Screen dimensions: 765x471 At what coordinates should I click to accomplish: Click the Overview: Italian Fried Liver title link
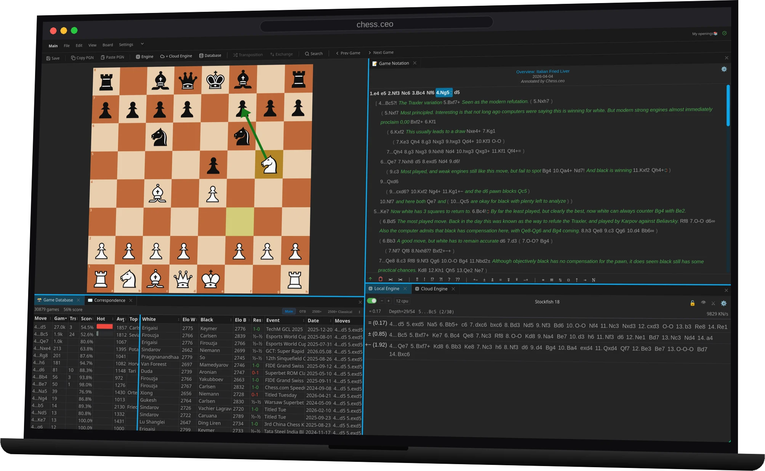pyautogui.click(x=543, y=71)
